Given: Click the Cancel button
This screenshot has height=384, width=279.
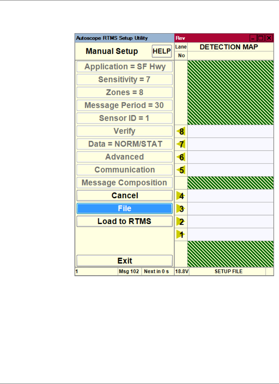Looking at the screenshot, I should click(125, 196).
